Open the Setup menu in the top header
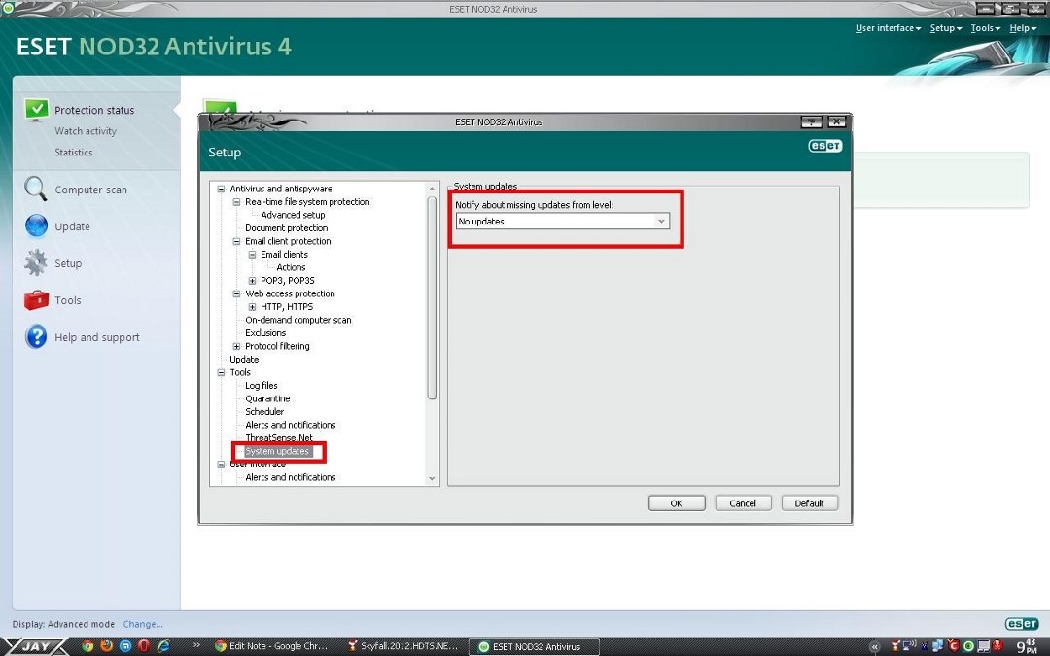Viewport: 1050px width, 656px height. pos(946,28)
